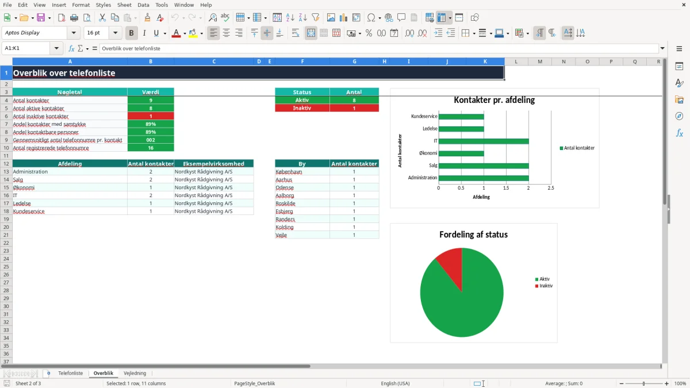Viewport: 690px width, 388px height.
Task: Click the formula input line
Action: [x=379, y=48]
